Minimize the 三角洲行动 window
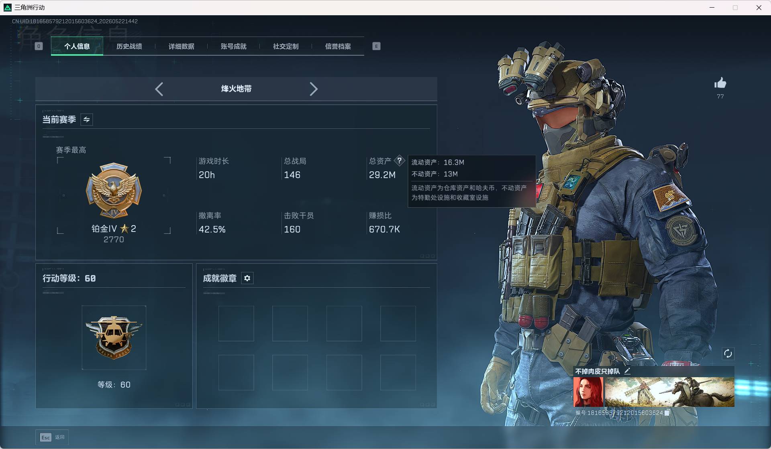Screen dimensions: 771x449 (712, 7)
